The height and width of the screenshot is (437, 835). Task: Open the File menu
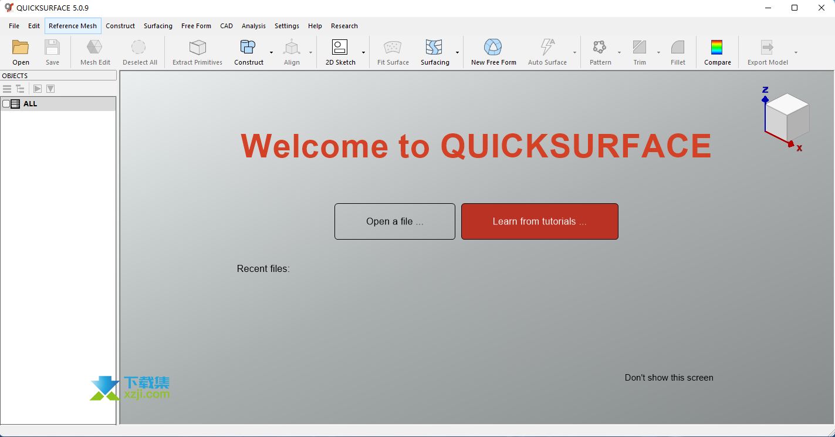point(14,26)
